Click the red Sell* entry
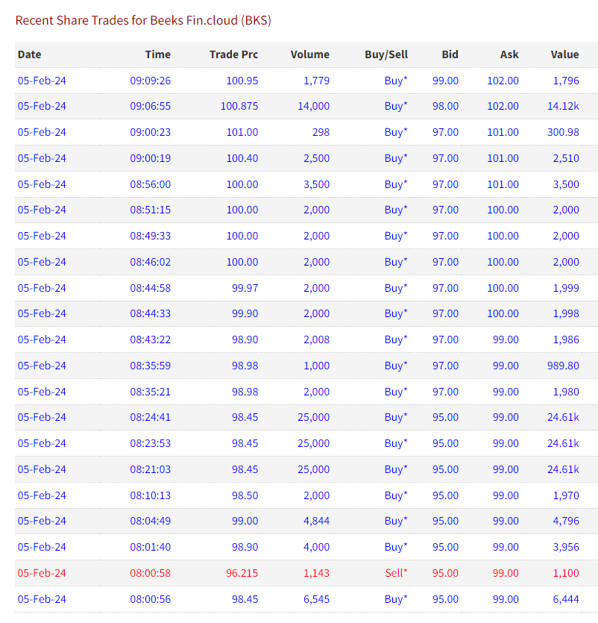The width and height of the screenshot is (598, 623). click(x=396, y=573)
